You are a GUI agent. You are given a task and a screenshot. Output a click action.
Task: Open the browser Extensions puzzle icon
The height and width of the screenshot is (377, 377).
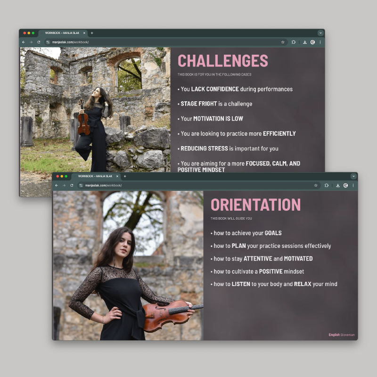click(327, 185)
